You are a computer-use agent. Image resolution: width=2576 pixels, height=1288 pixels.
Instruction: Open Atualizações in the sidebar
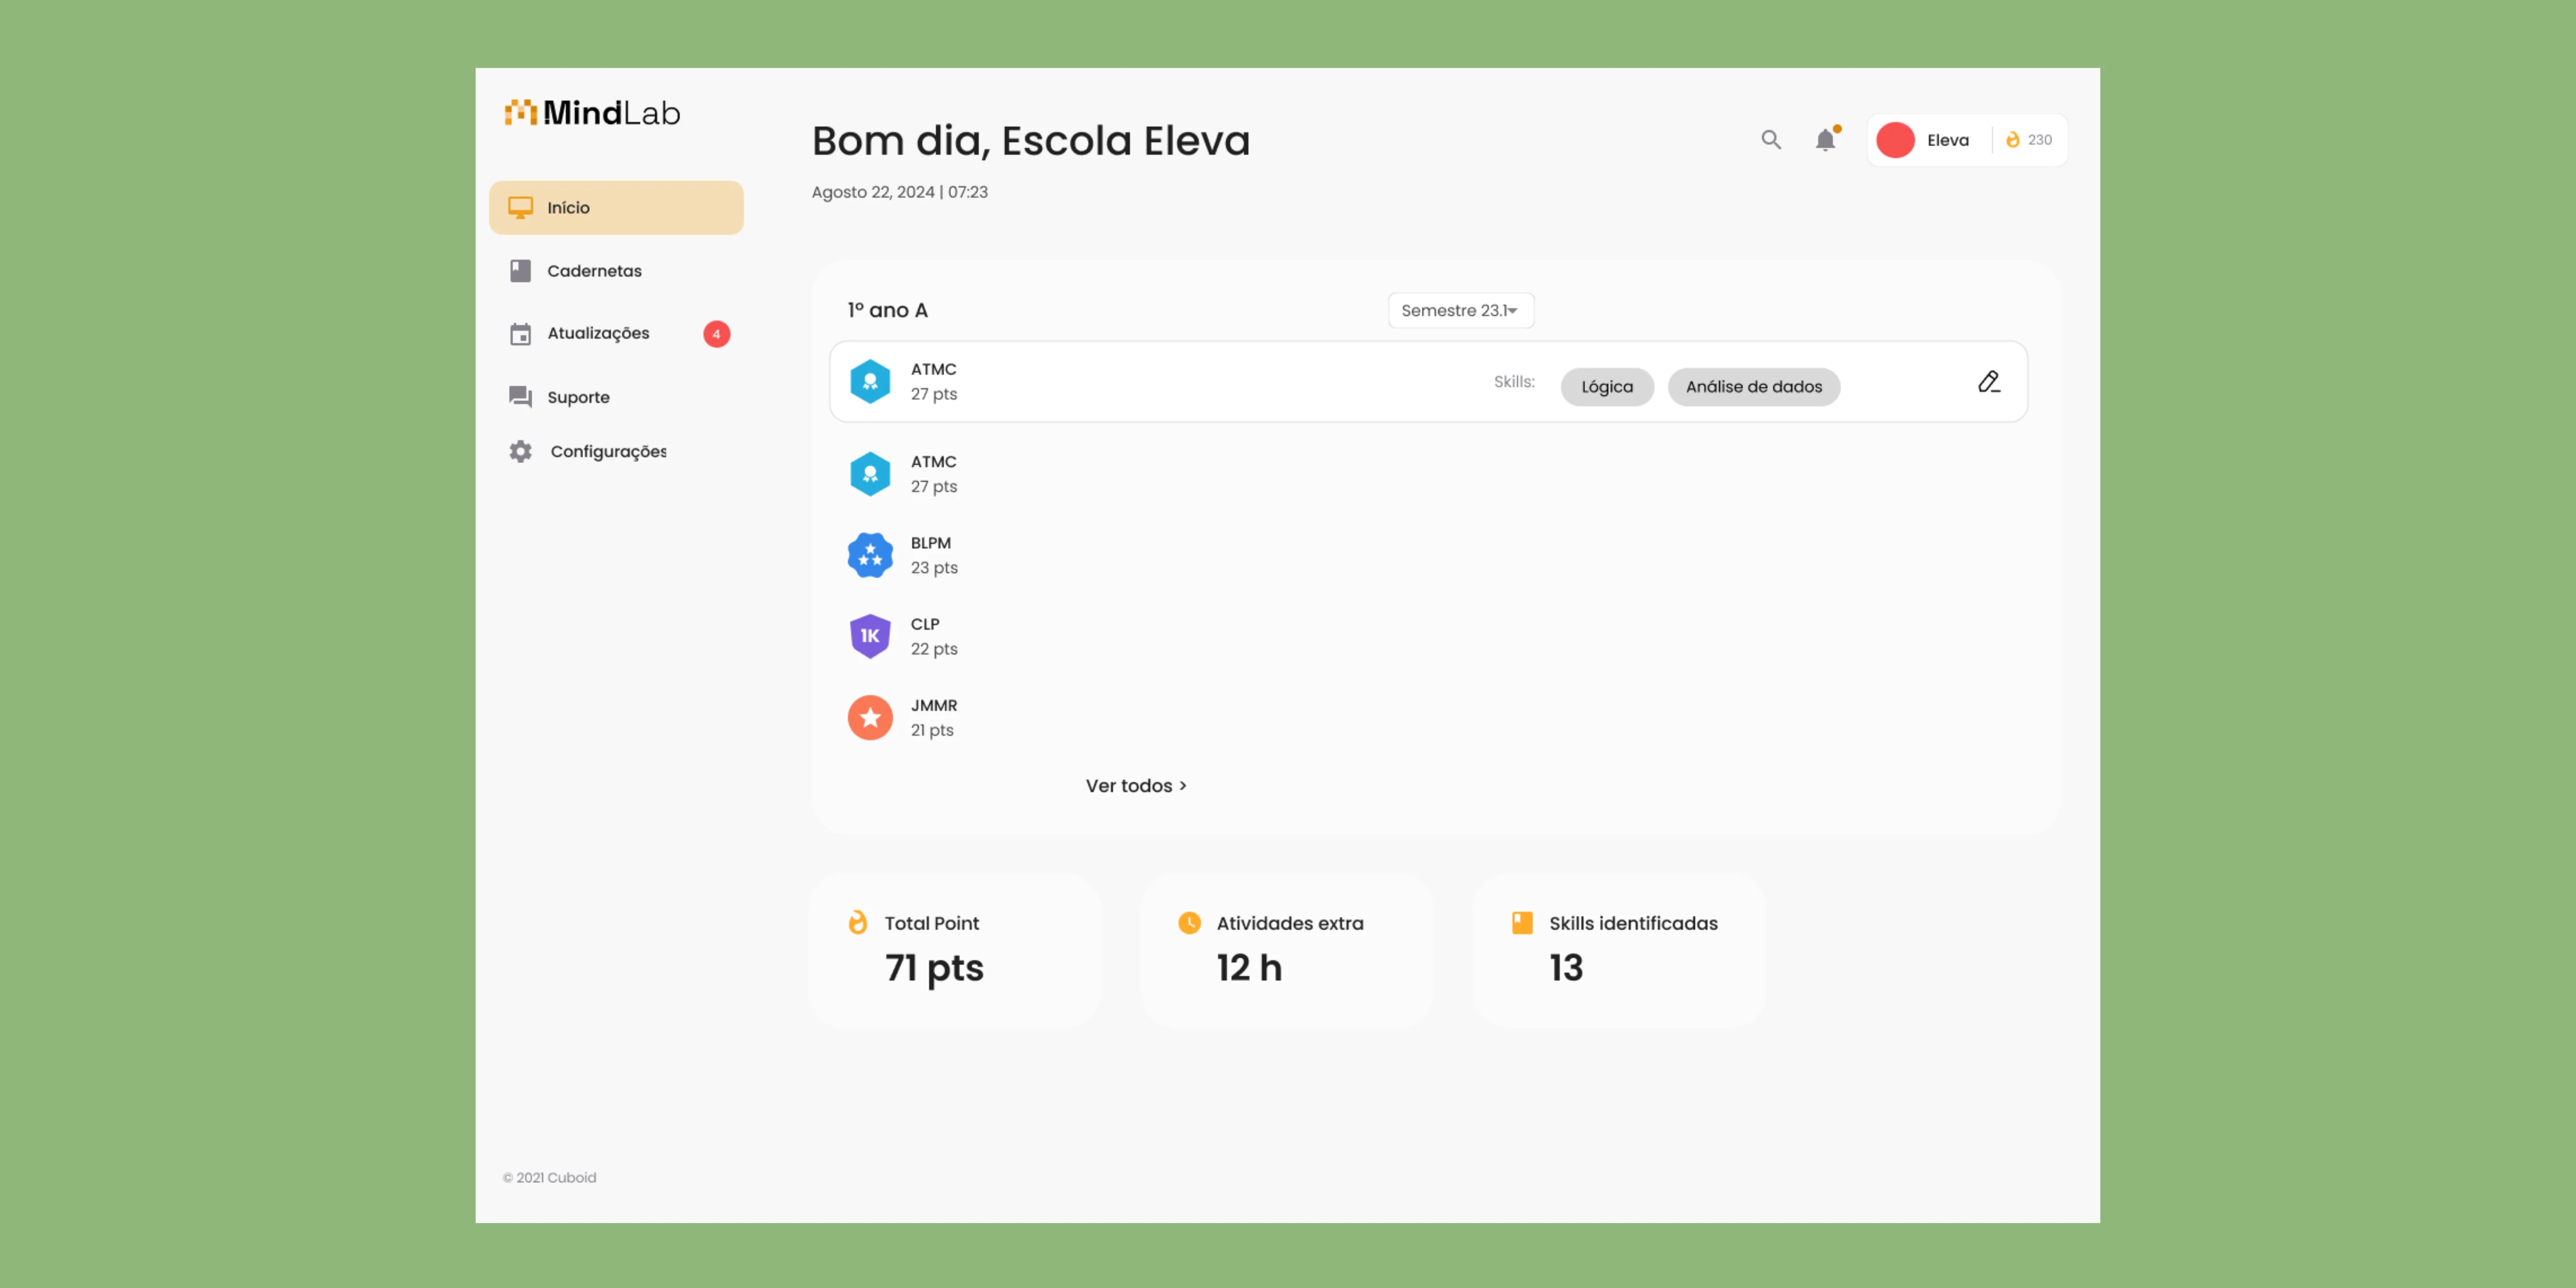click(598, 333)
